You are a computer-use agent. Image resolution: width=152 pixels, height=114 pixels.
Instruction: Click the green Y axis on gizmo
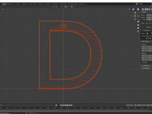(x=135, y=13)
